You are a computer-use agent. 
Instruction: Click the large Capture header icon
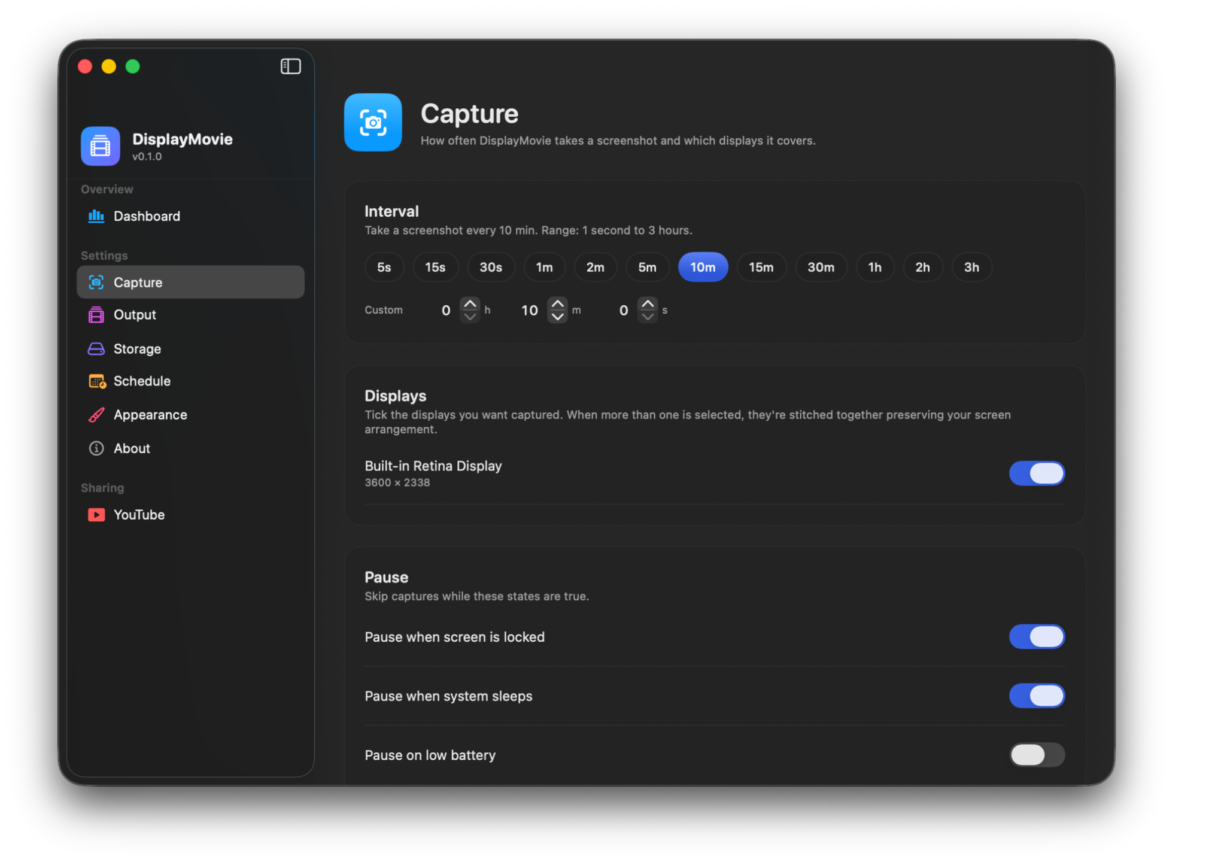(373, 122)
